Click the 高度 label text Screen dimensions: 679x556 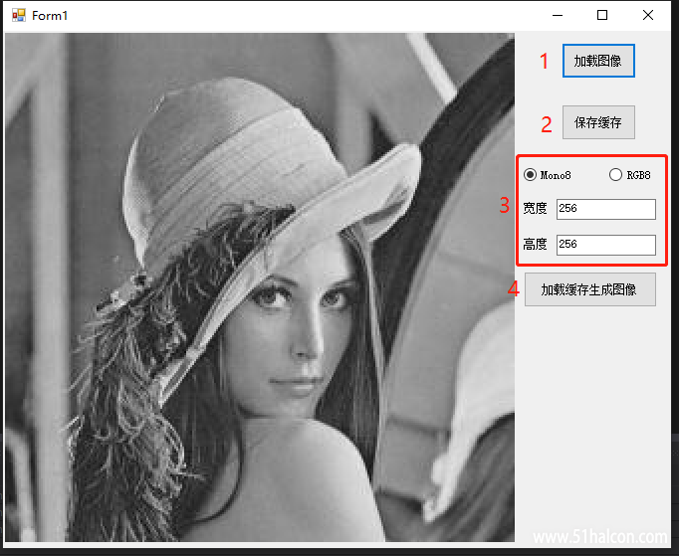535,244
